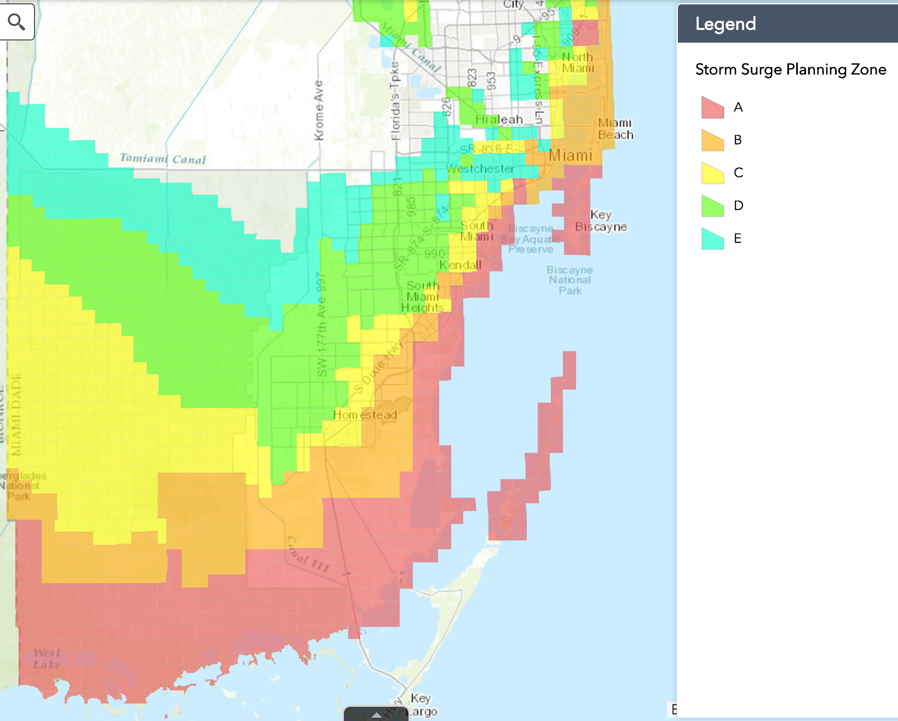Click the West Lake label on the map
Image resolution: width=898 pixels, height=721 pixels.
[x=47, y=659]
